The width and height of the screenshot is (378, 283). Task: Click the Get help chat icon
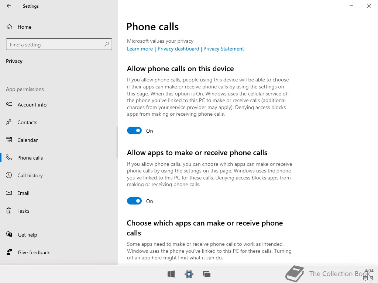point(9,234)
